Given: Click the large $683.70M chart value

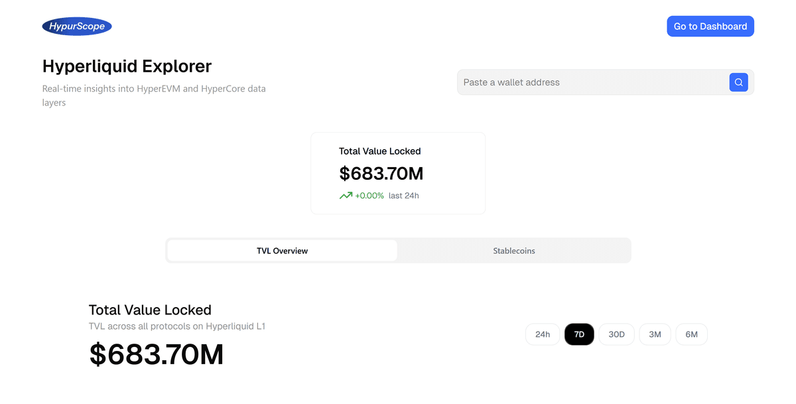Looking at the screenshot, I should [x=157, y=355].
